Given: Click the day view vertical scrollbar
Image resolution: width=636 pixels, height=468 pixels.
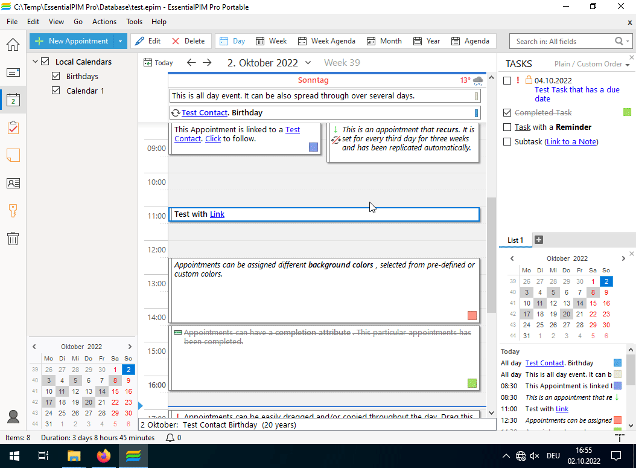Looking at the screenshot, I should pos(491,255).
